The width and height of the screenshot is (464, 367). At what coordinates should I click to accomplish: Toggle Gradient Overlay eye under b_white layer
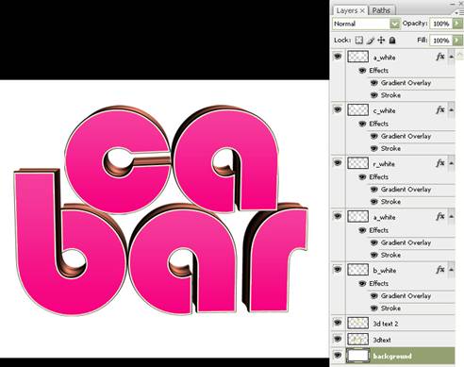pyautogui.click(x=374, y=296)
